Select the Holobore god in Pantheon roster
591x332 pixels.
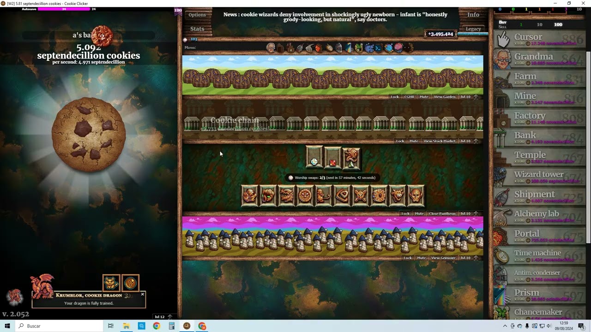coord(249,196)
